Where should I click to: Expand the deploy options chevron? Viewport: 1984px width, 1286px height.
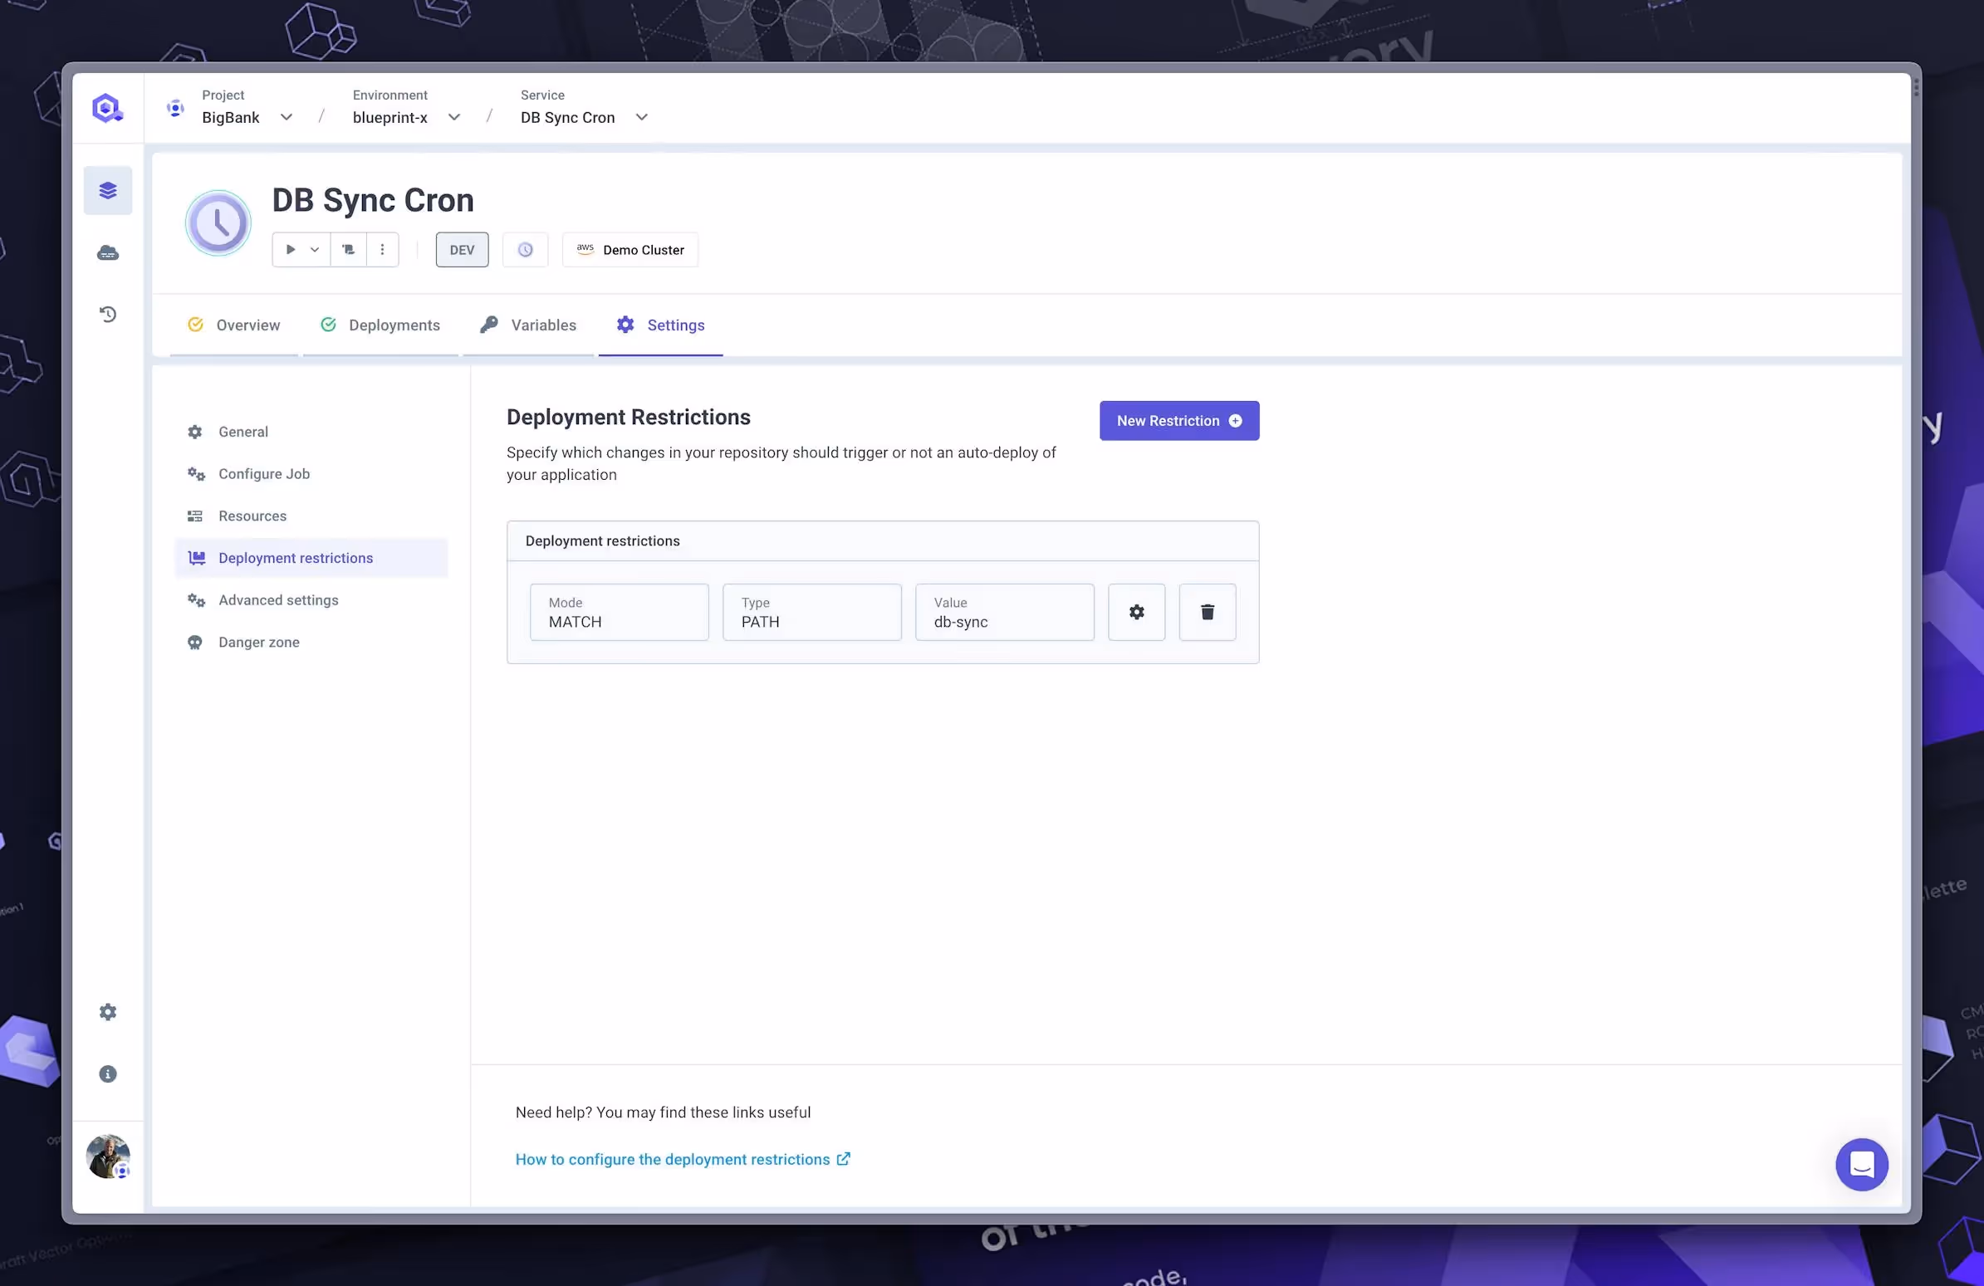(315, 249)
